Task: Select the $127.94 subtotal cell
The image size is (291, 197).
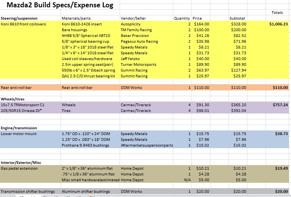Action: pos(238,70)
